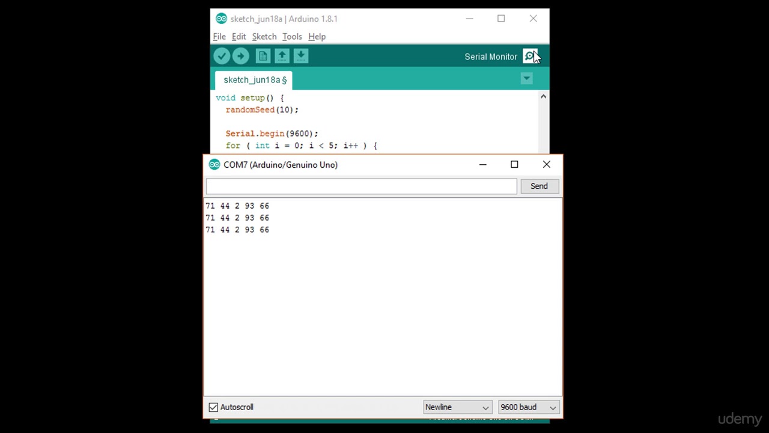
Task: Click the randomSeed(10); code line
Action: 262,110
